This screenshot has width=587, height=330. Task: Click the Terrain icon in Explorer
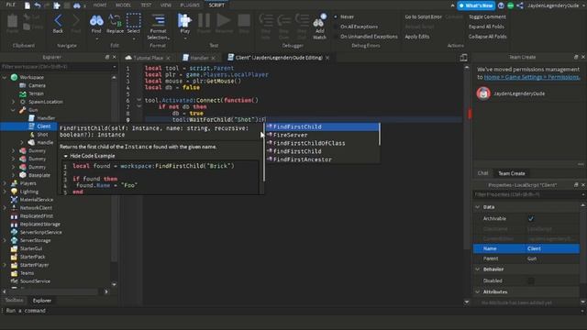point(23,93)
